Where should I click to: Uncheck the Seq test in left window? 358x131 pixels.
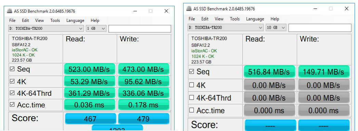click(x=12, y=69)
